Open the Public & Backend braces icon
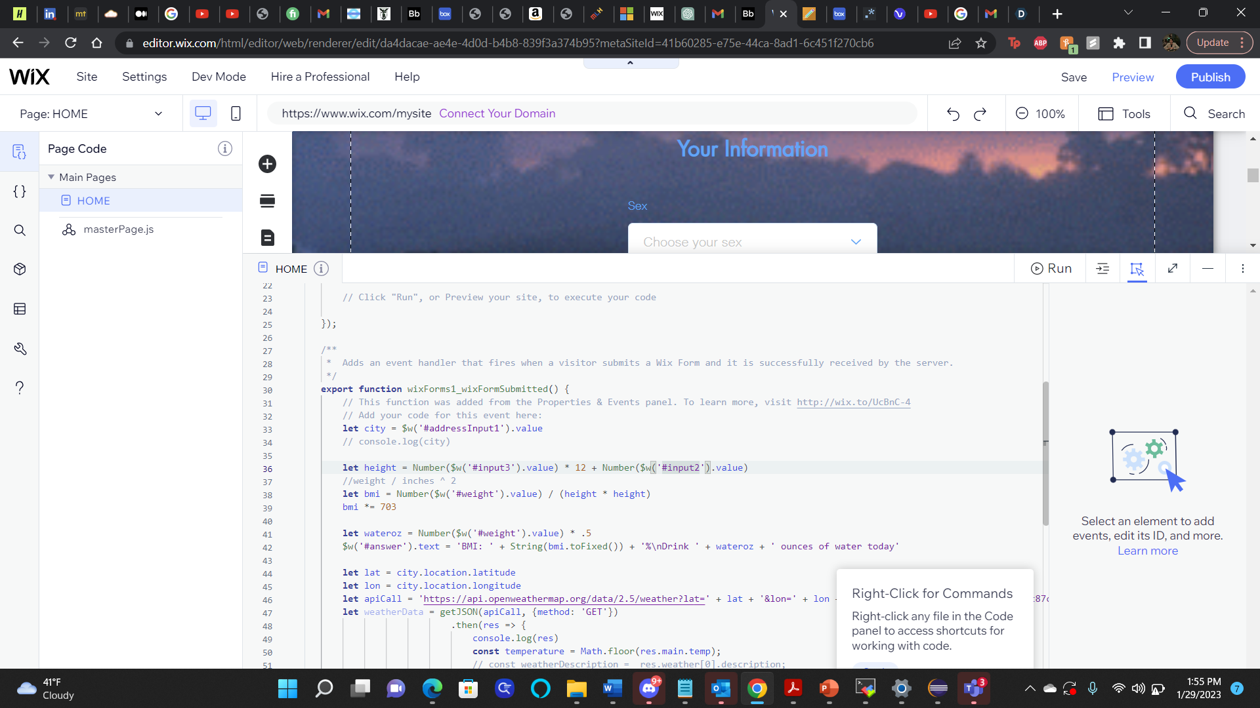Image resolution: width=1260 pixels, height=708 pixels. click(x=20, y=191)
